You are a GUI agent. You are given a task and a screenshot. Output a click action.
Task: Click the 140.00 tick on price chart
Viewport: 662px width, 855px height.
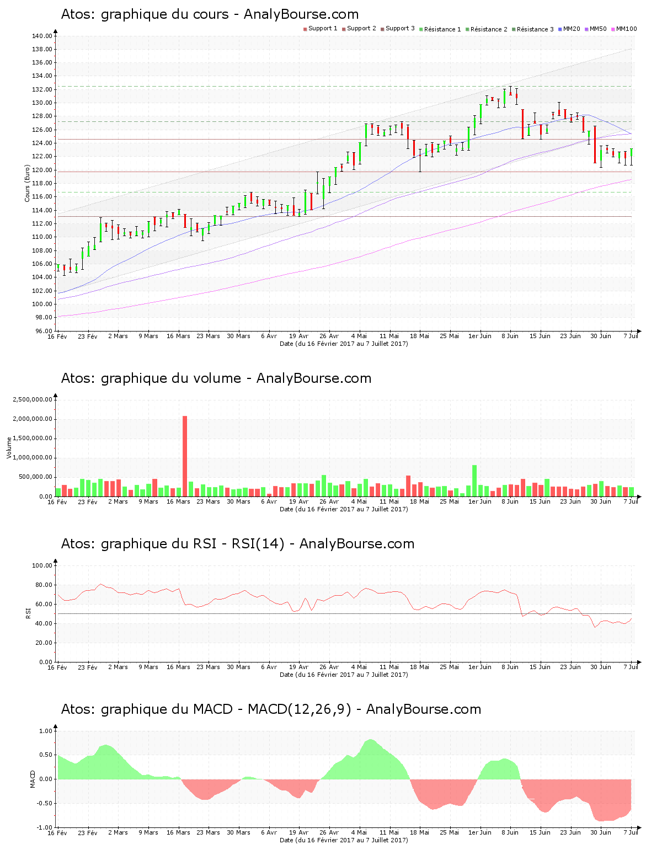pos(42,36)
